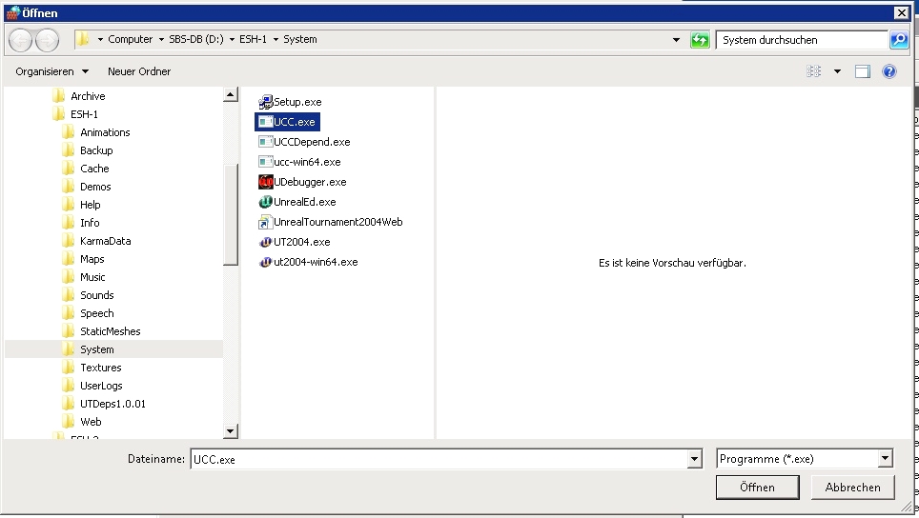Click the UnrealEd.exe icon
919x518 pixels.
tap(266, 201)
